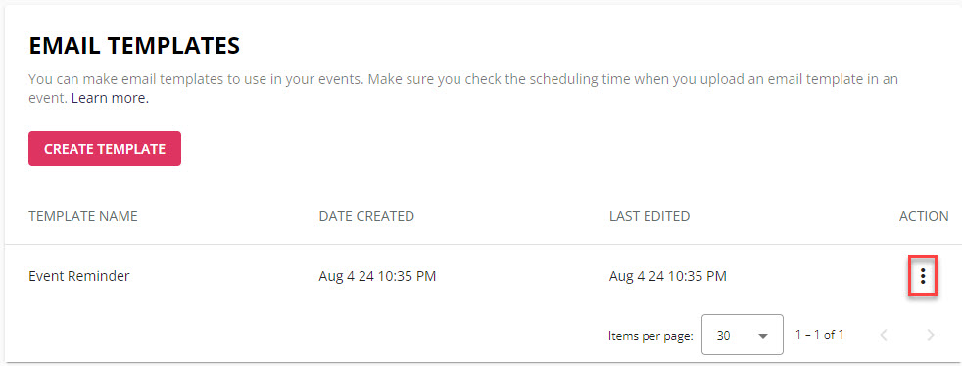Go to the next page of templates
The height and width of the screenshot is (366, 962).
[x=930, y=335]
